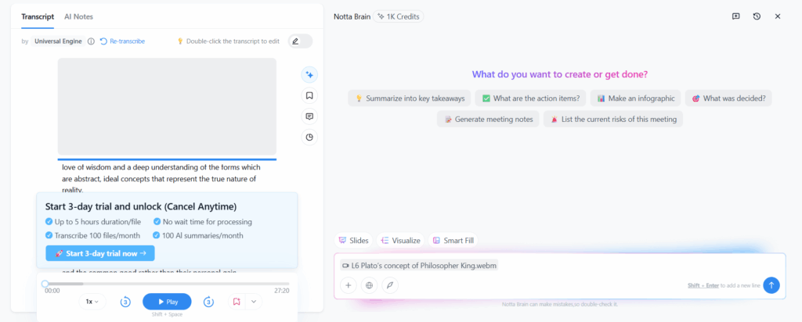Click the Visualize chip
Screen dimensions: 802x322
click(400, 241)
